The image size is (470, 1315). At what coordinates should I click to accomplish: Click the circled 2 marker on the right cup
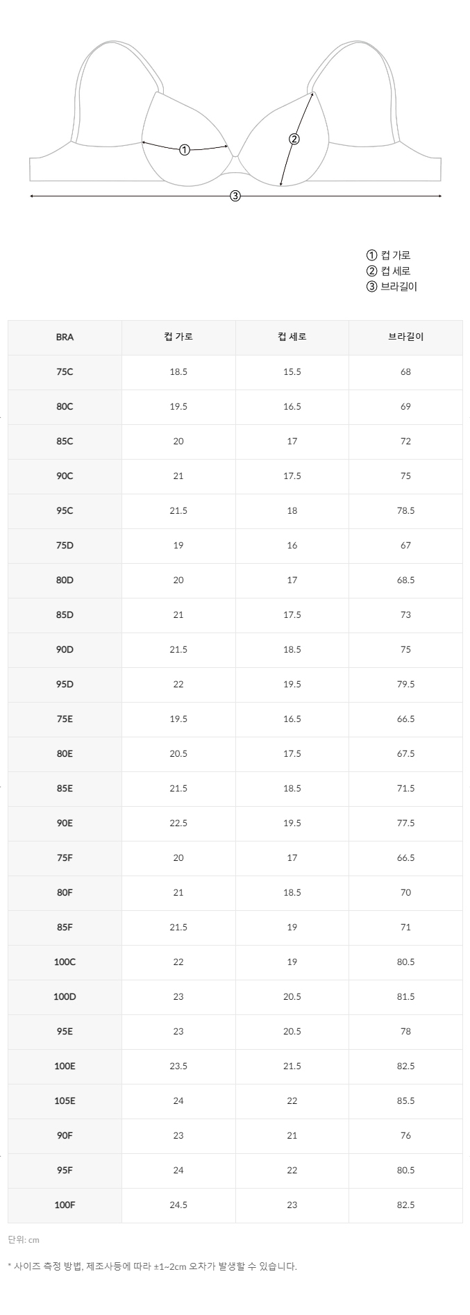tap(294, 139)
